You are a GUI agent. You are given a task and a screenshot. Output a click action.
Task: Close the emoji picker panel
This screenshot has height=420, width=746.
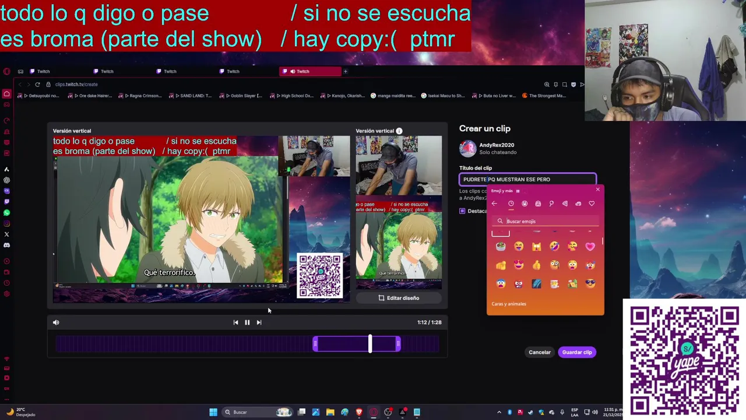pos(597,190)
